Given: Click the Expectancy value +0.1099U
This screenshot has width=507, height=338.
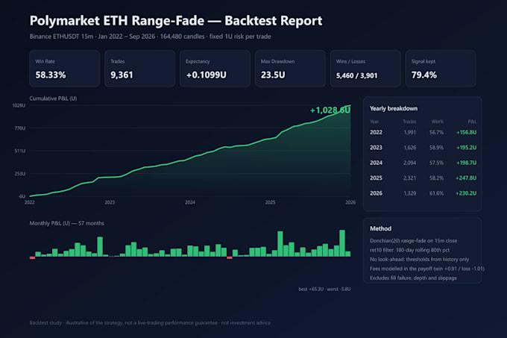Looking at the screenshot, I should [207, 75].
